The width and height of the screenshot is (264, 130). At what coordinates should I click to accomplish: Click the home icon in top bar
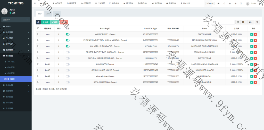(x=219, y=4)
